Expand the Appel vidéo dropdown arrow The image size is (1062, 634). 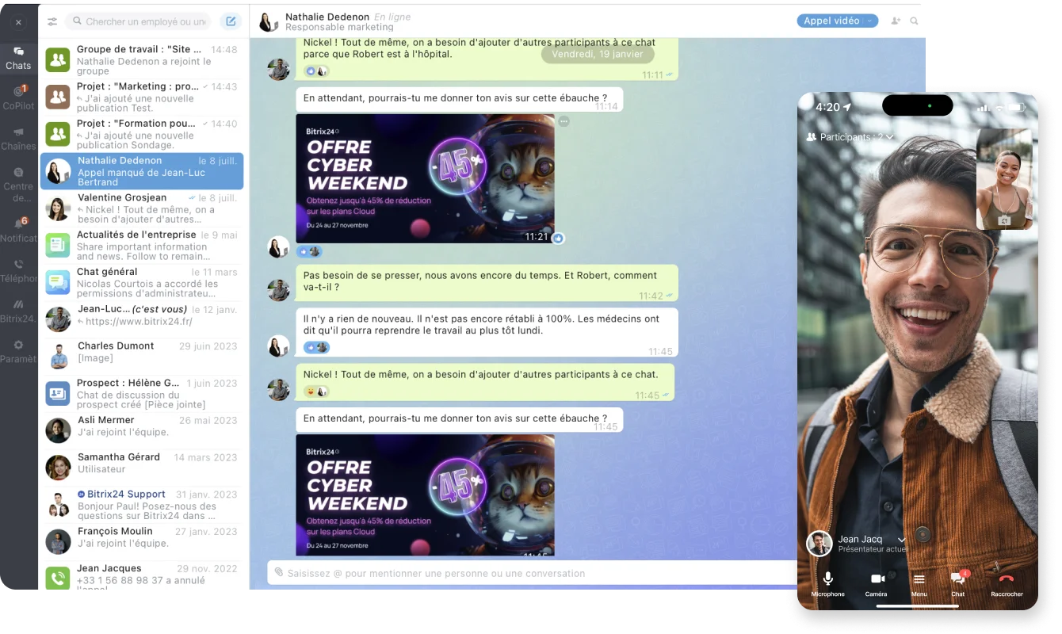pos(869,21)
